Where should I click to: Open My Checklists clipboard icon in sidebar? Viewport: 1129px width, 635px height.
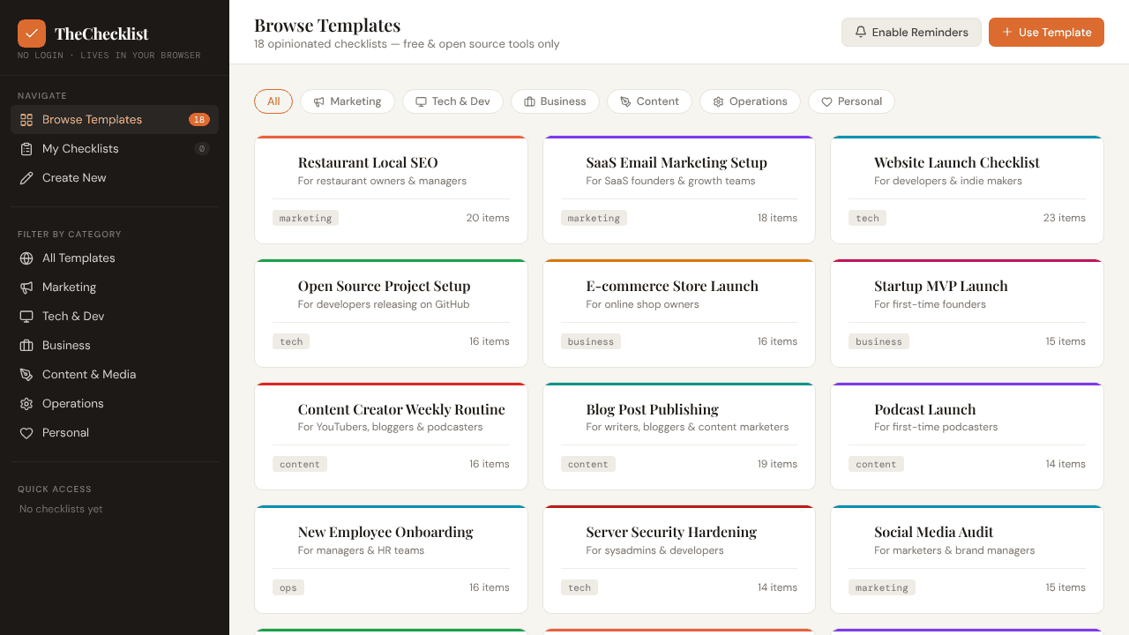[x=26, y=149]
